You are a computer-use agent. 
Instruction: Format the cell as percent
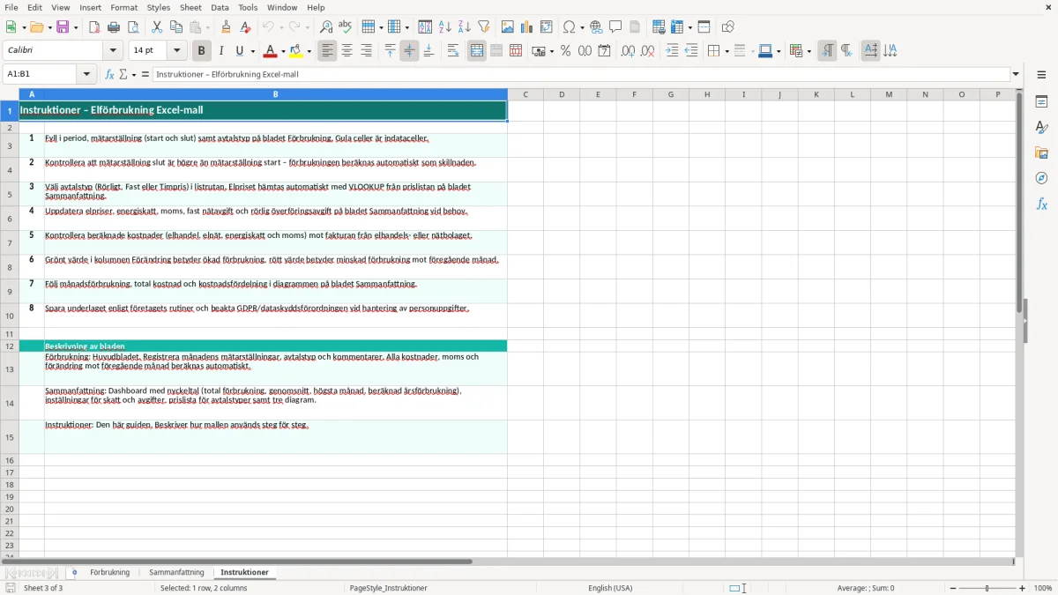[x=565, y=51]
